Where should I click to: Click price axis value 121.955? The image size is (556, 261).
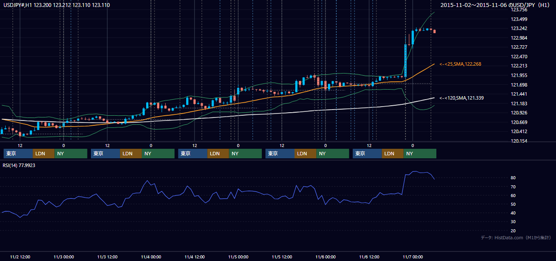[x=519, y=75]
